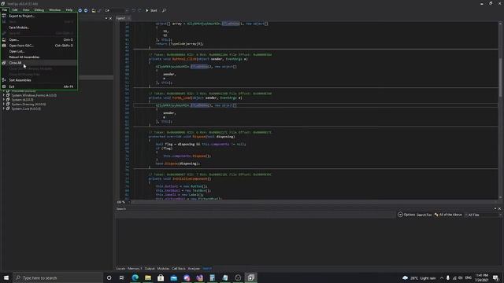Start debugging with the Start button

pyautogui.click(x=151, y=10)
